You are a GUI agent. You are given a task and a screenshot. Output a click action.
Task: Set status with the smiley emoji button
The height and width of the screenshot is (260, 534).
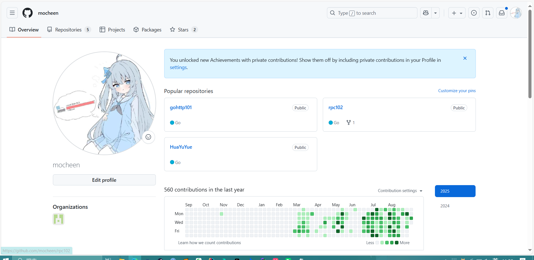point(148,137)
